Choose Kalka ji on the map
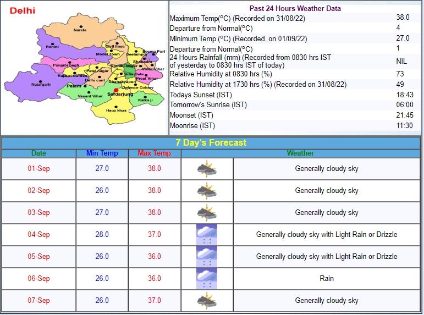Viewport: 424px width, 315px height. [145, 99]
